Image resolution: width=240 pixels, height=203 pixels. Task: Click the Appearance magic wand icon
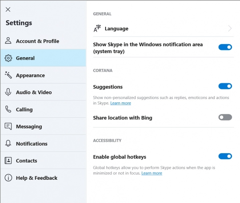8,75
